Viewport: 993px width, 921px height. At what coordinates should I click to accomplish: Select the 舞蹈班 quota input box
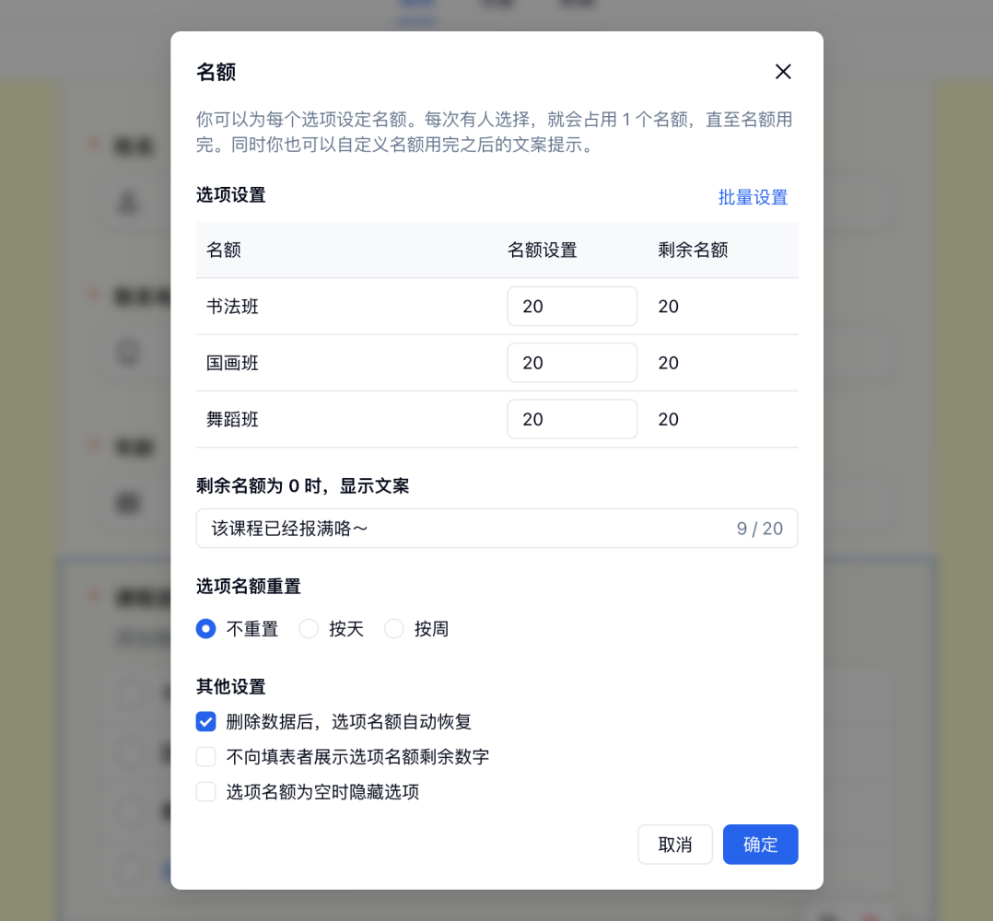pyautogui.click(x=572, y=419)
